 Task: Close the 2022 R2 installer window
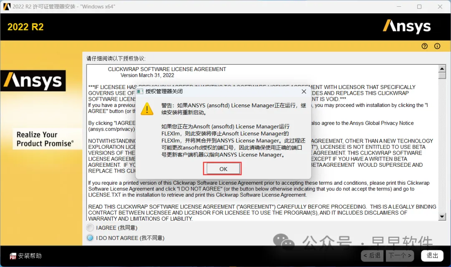pos(440,7)
